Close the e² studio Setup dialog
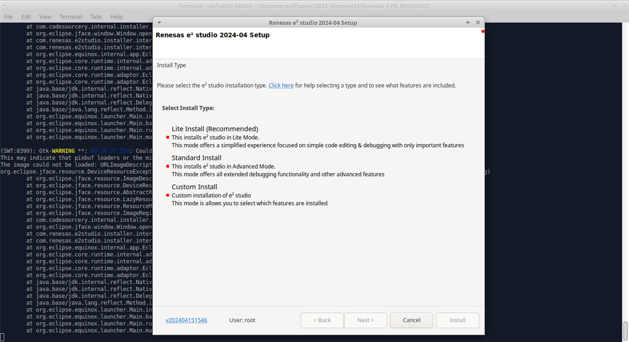This screenshot has height=342, width=629. tap(478, 23)
